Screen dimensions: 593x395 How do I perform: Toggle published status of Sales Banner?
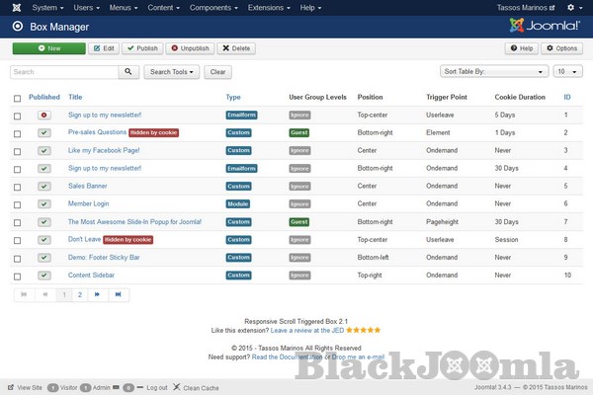[x=44, y=186]
